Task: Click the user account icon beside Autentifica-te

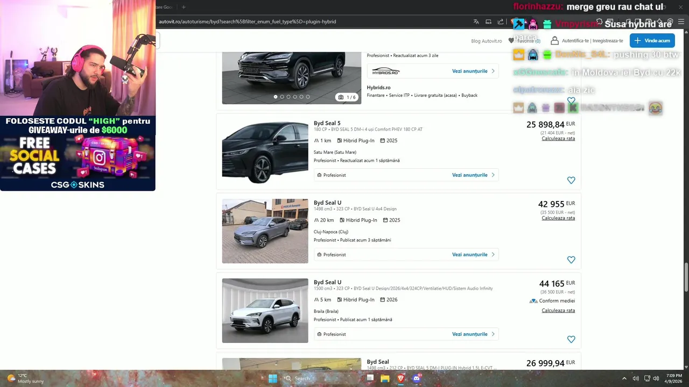Action: point(554,40)
